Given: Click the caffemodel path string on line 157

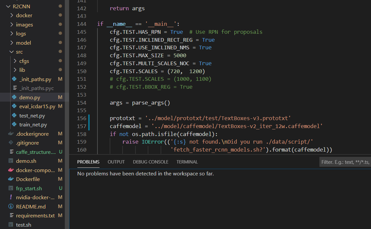Looking at the screenshot, I should click(237, 126).
